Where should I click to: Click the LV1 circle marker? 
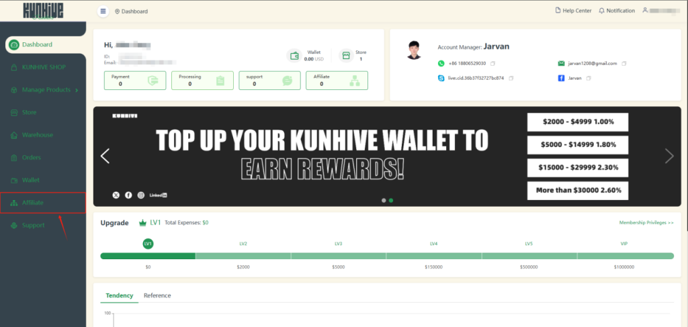pyautogui.click(x=148, y=243)
